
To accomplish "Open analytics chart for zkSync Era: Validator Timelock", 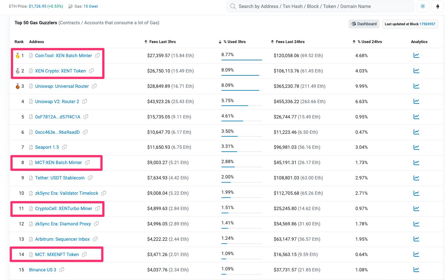I will click(x=416, y=193).
